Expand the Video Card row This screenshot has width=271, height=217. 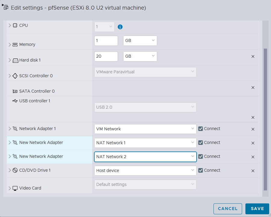pyautogui.click(x=10, y=188)
